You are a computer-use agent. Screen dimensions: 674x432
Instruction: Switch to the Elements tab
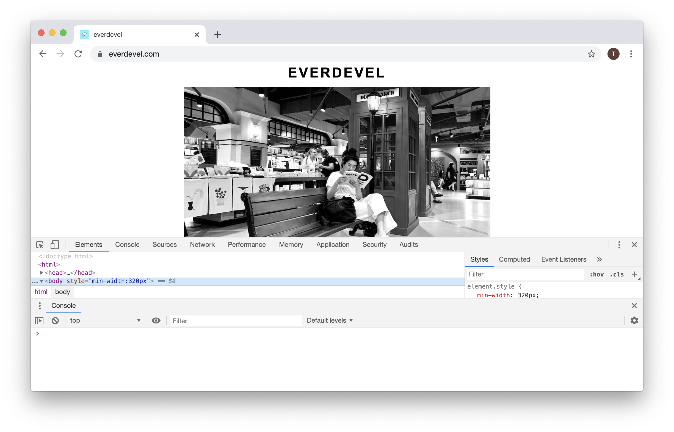89,245
